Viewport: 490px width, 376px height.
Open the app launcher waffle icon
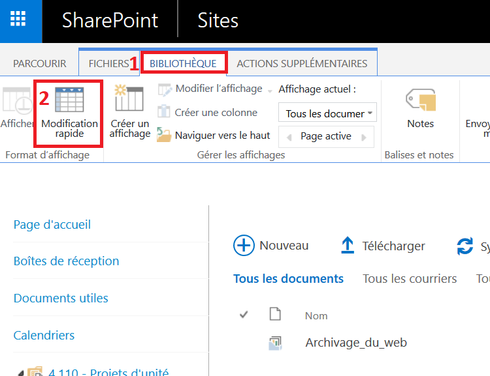click(x=21, y=21)
